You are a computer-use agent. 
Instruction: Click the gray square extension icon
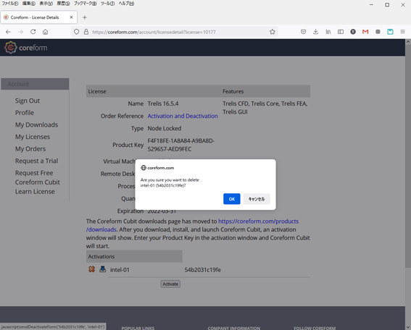tap(378, 32)
